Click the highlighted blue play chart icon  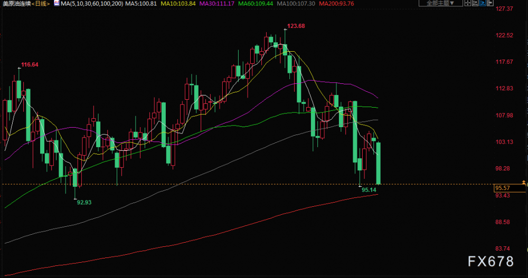tap(483, 3)
